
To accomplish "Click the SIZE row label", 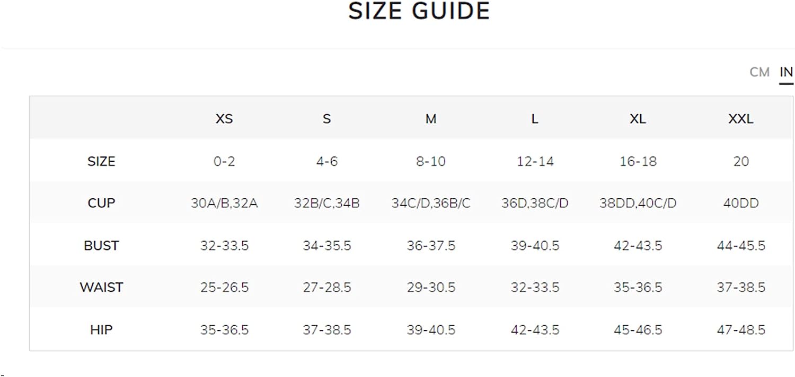I will tap(101, 161).
